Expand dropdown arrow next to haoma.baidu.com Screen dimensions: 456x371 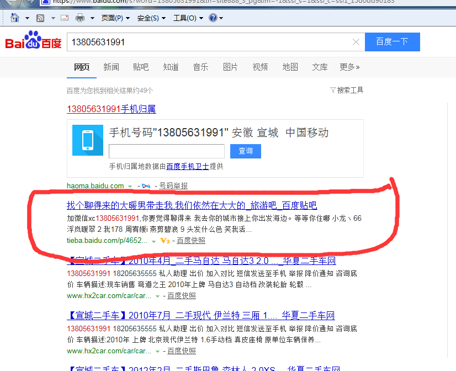130,187
